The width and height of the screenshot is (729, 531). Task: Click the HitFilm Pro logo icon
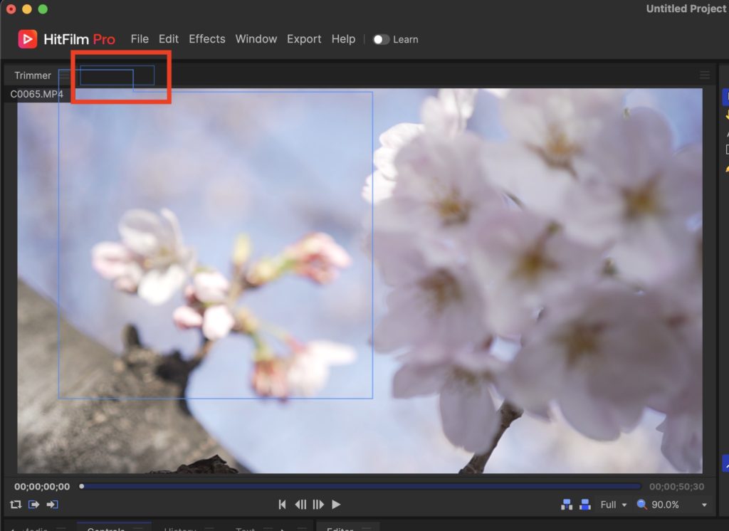pyautogui.click(x=28, y=39)
